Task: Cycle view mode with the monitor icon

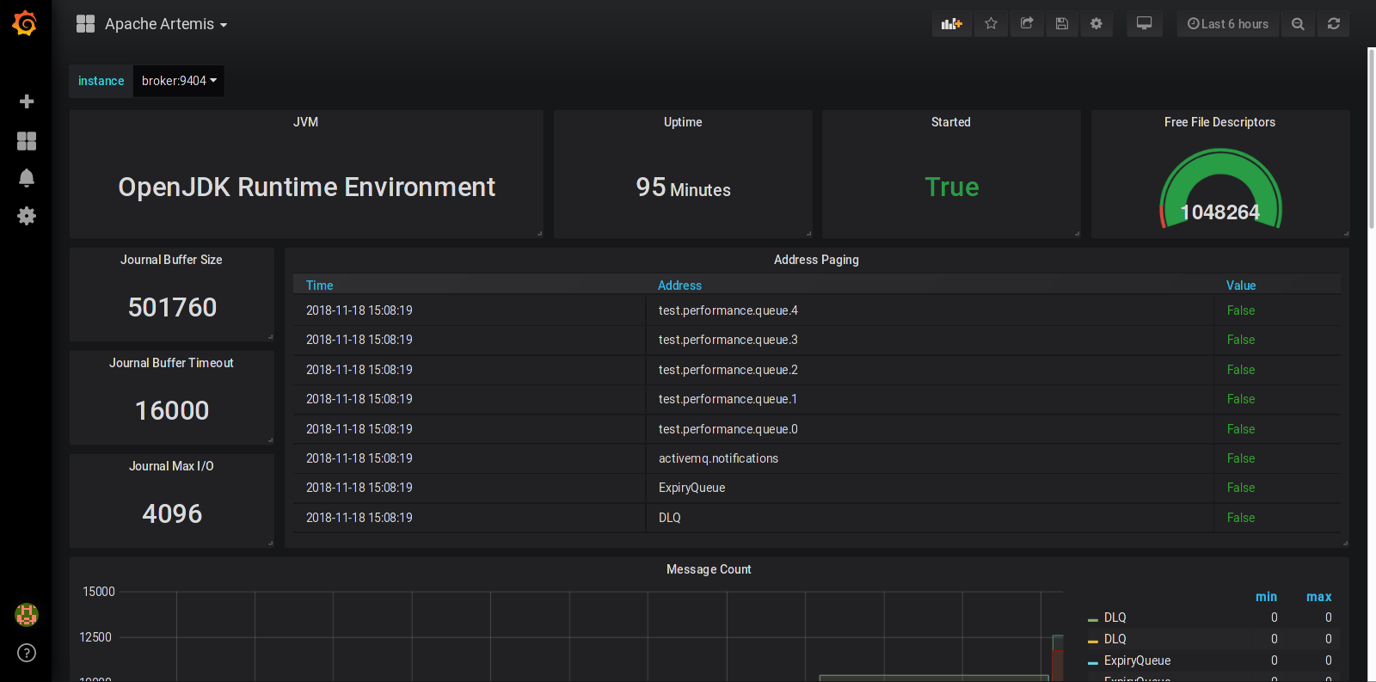Action: tap(1145, 24)
